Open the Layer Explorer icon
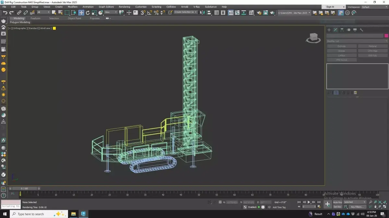 click(223, 13)
